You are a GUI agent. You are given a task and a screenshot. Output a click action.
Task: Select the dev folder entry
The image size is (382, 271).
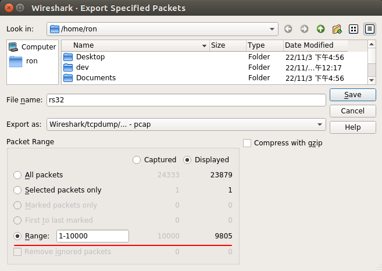click(x=83, y=67)
